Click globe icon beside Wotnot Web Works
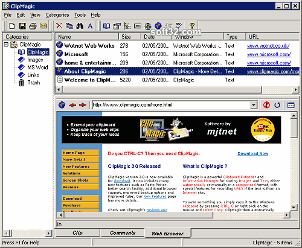This screenshot has height=248, width=302. pyautogui.click(x=60, y=45)
